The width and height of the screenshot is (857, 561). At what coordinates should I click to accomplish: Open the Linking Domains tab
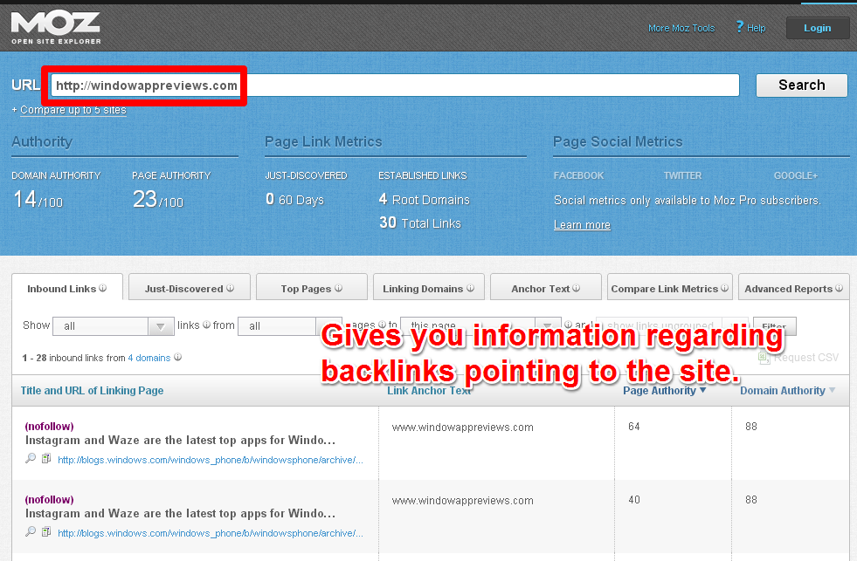(428, 288)
